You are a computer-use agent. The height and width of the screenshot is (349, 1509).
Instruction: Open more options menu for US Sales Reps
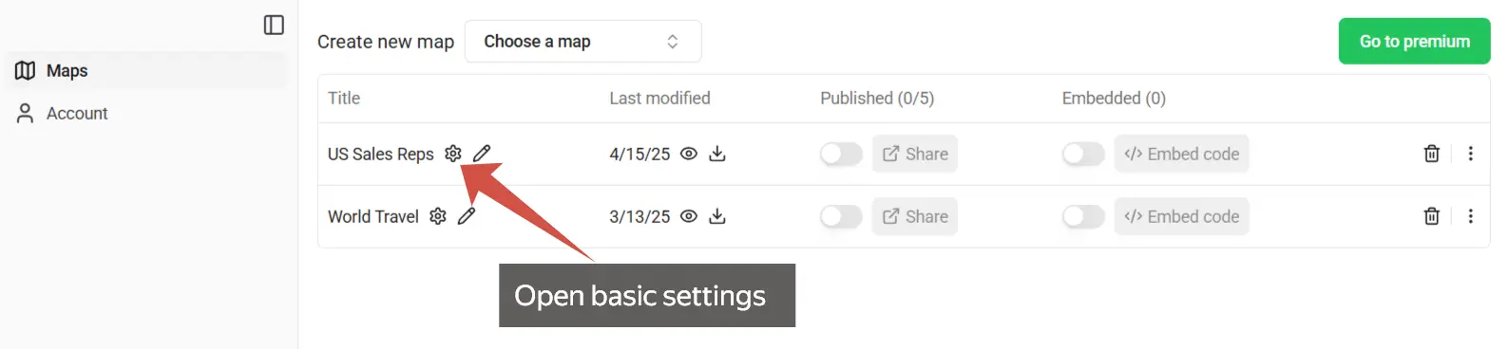pos(1471,154)
